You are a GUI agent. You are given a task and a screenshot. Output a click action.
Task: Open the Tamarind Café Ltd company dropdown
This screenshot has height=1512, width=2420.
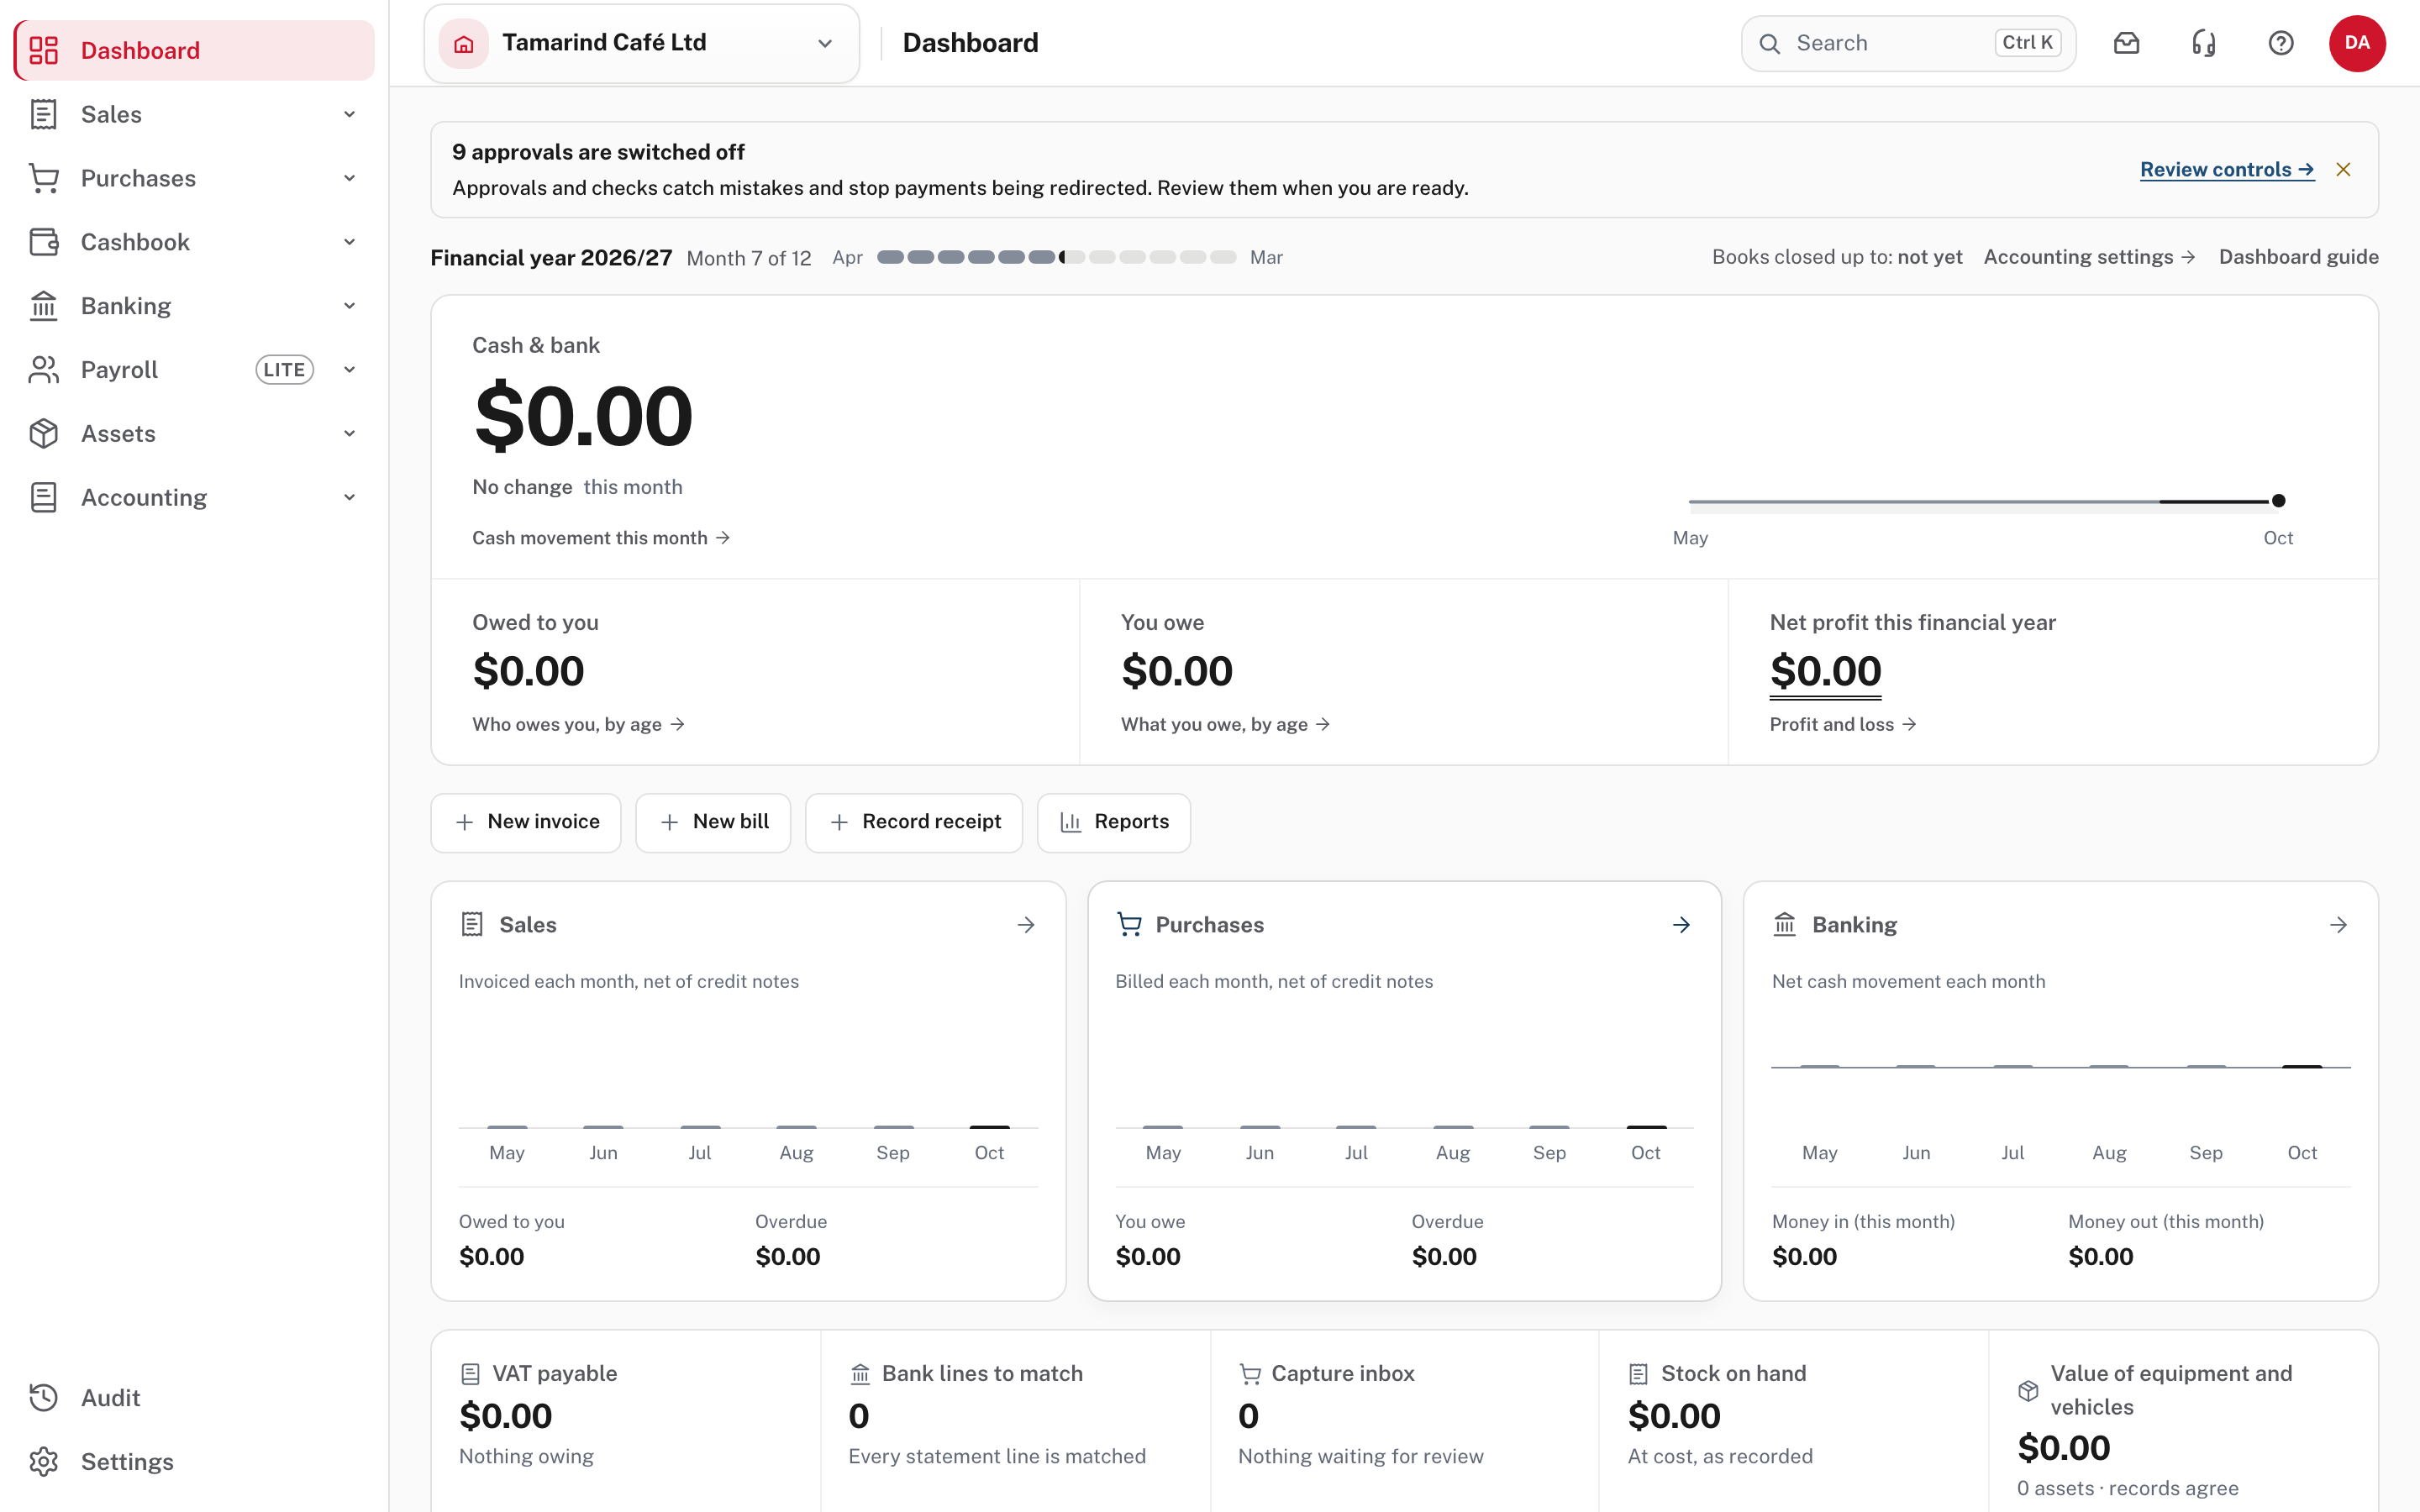(642, 43)
